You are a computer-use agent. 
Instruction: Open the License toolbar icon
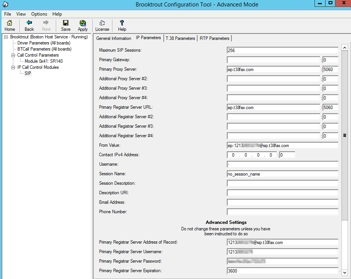(102, 25)
